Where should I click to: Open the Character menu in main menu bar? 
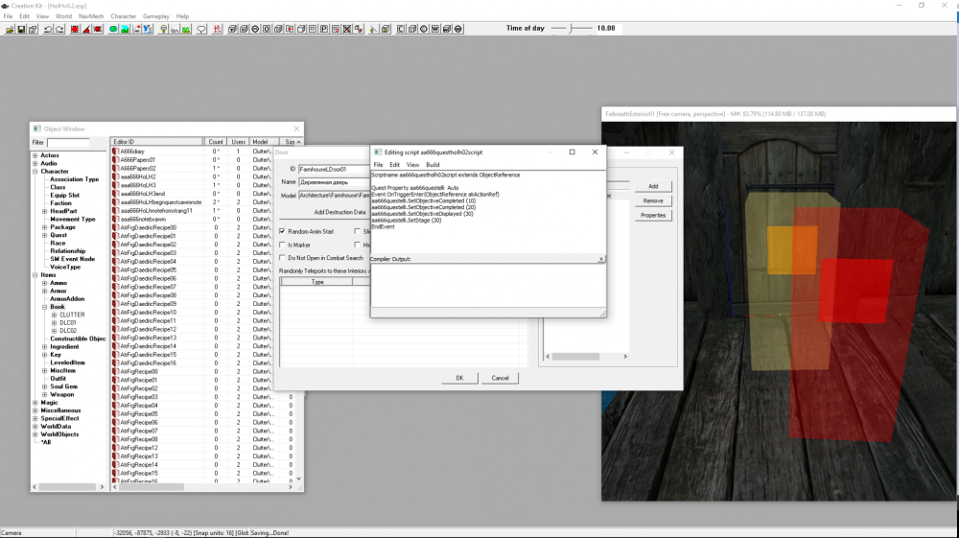[123, 16]
